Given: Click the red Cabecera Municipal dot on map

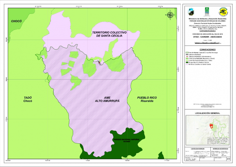Looking at the screenshot, I should click(100, 63).
